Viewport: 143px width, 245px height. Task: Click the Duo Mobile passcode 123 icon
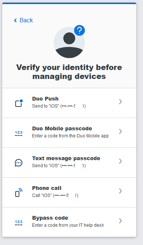coord(19,133)
